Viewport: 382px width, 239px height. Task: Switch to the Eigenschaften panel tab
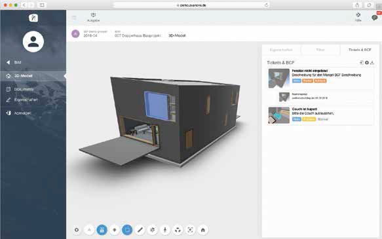[281, 50]
